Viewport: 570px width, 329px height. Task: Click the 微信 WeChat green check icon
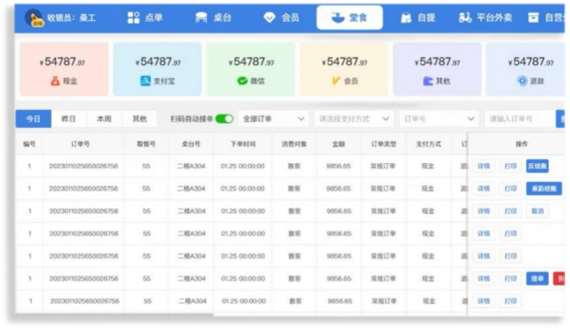(242, 81)
